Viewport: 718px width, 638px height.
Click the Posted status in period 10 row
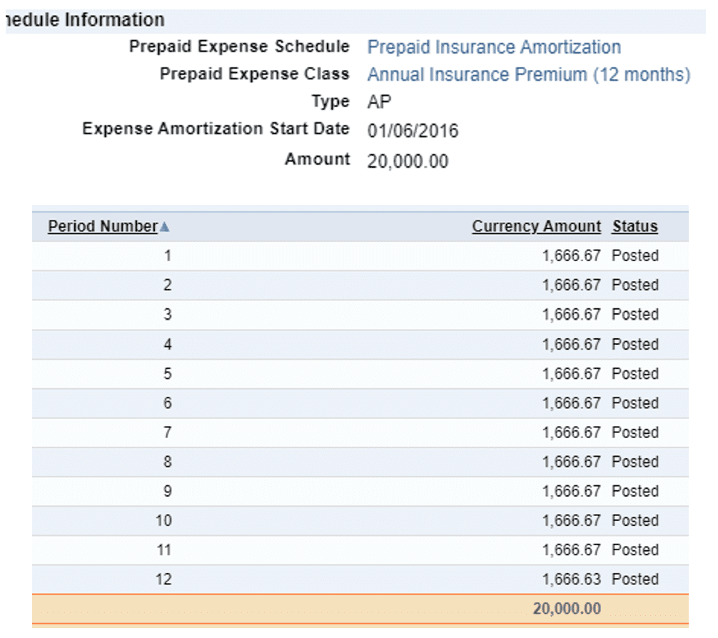[x=635, y=520]
